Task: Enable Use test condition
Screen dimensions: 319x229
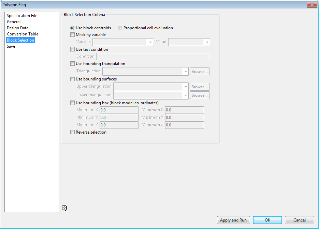Action: (72, 49)
